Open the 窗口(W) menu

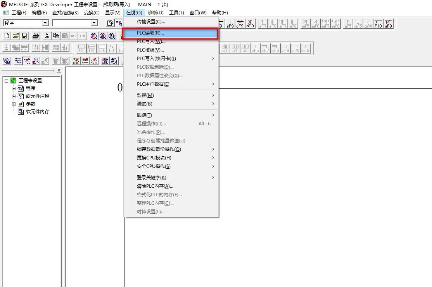(198, 13)
